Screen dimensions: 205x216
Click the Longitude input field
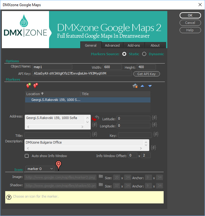(x=133, y=125)
